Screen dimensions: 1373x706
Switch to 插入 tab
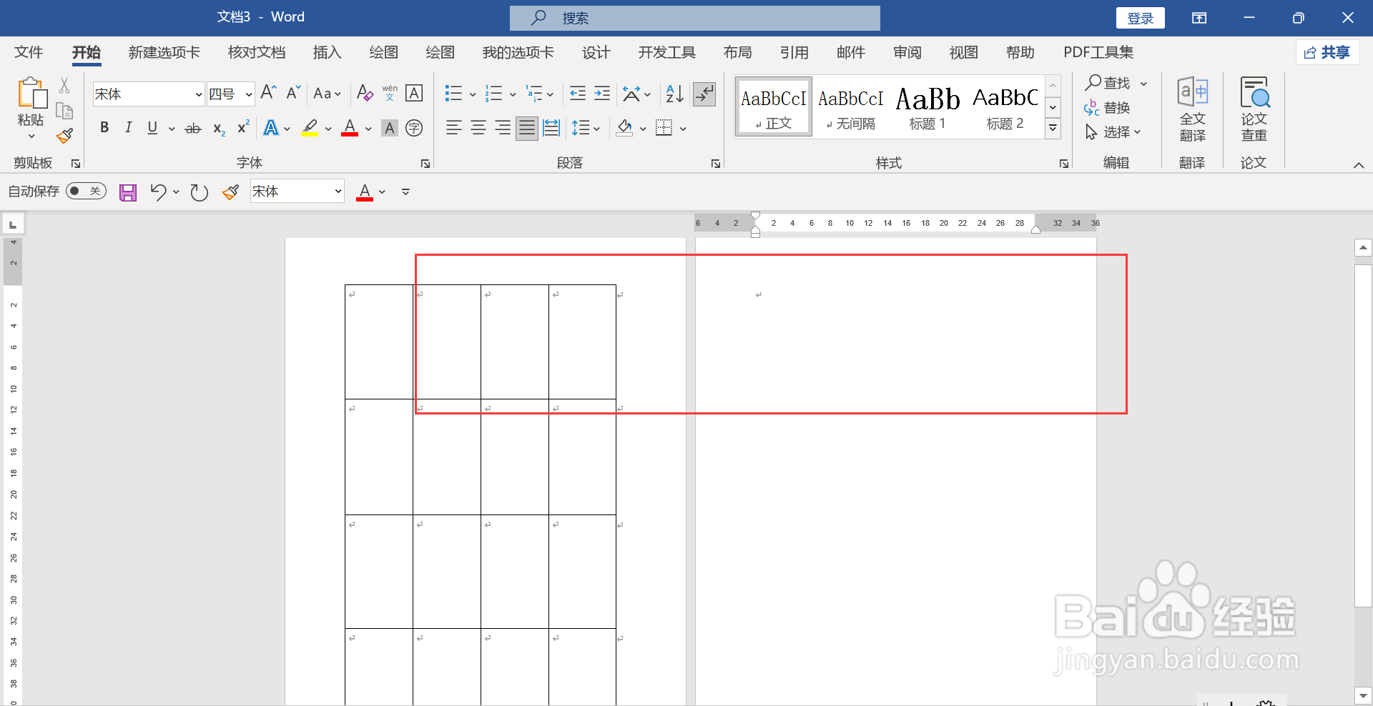point(327,52)
